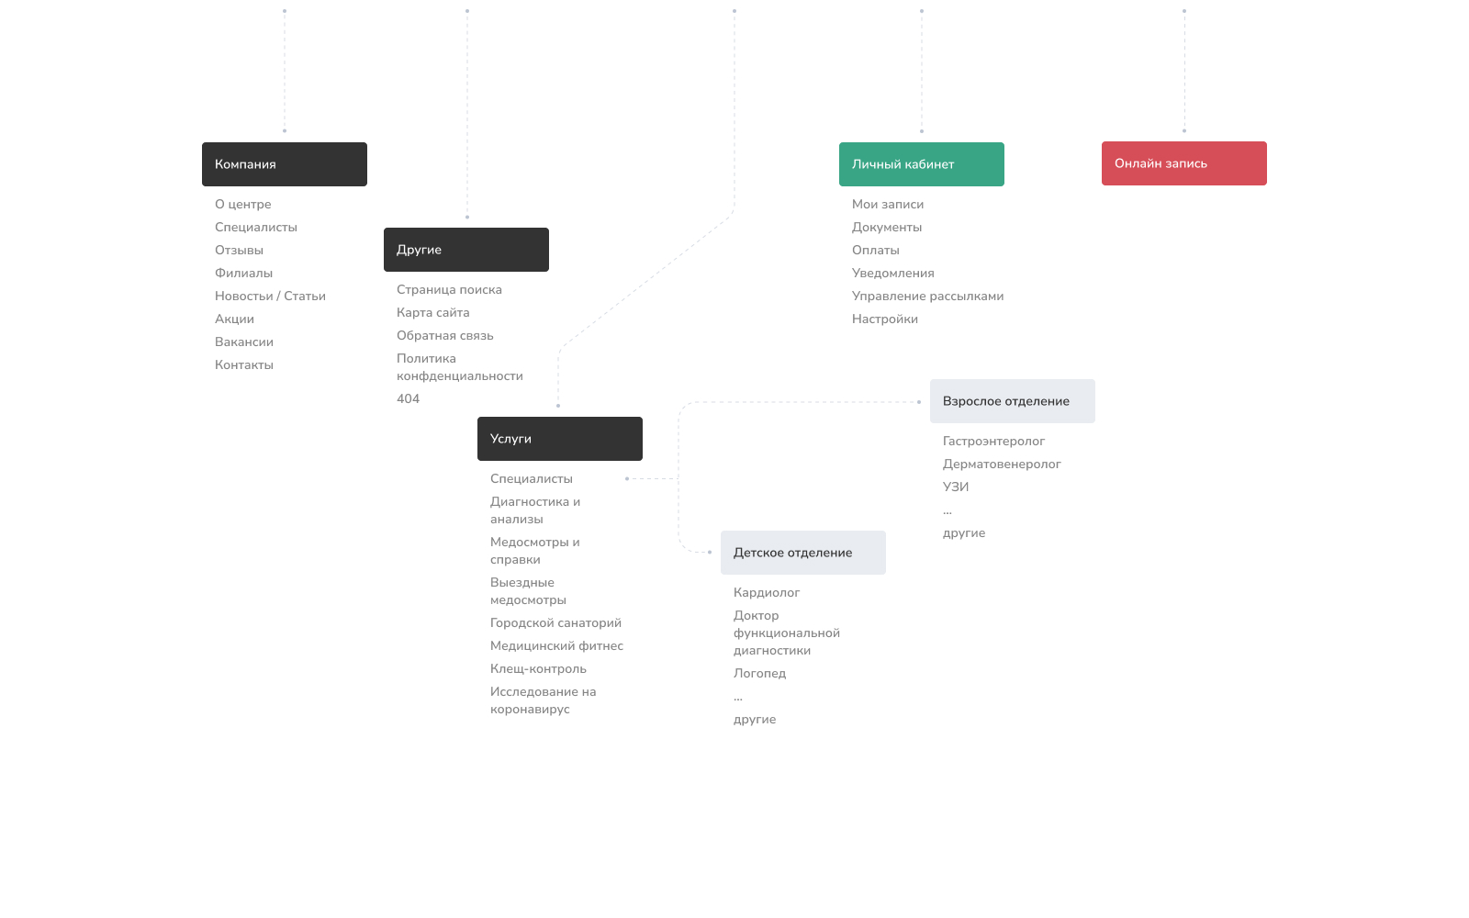Select the Взрослое отделение node
This screenshot has width=1469, height=918.
pyautogui.click(x=1012, y=401)
